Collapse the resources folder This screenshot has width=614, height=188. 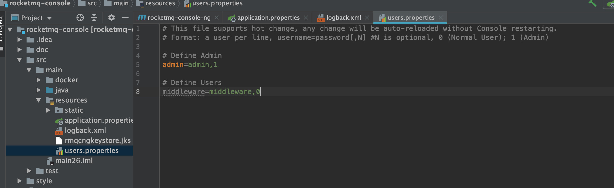click(x=39, y=100)
